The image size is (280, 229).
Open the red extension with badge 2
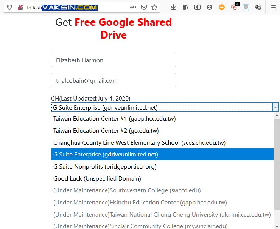click(234, 6)
